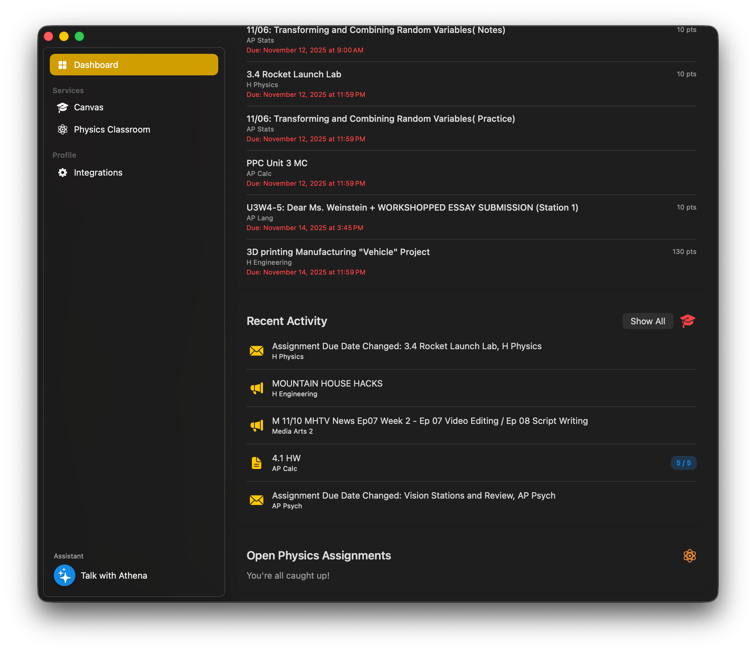Open PPC Unit 3 MC assignment
Viewport: 756px width, 652px height.
(x=277, y=163)
